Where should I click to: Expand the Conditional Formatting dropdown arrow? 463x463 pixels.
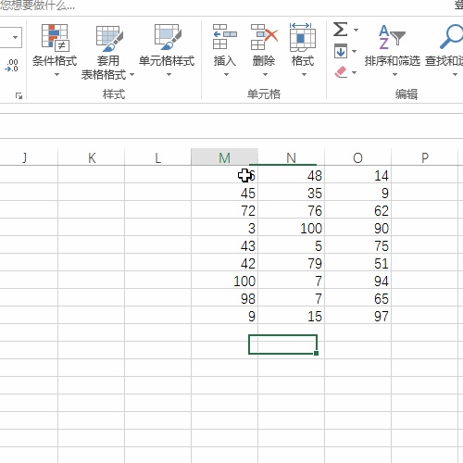(56, 74)
